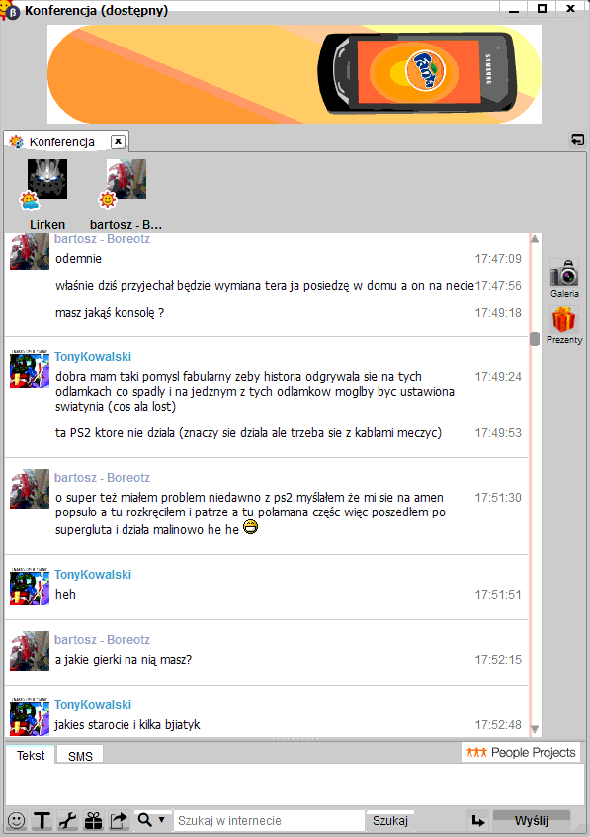Click the Szukaj button
This screenshot has height=837, width=590.
[x=390, y=820]
